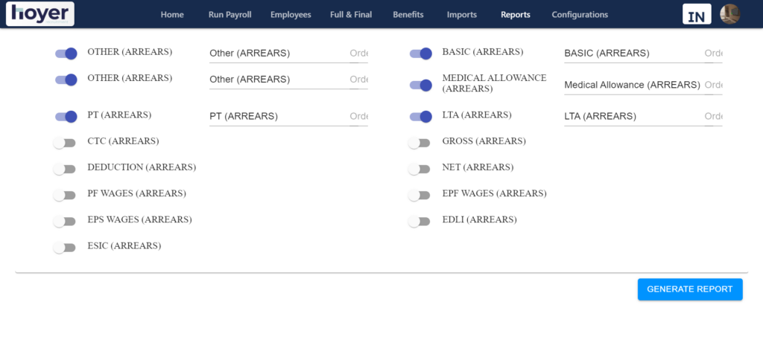Open the Reports menu
Screen dimensions: 763x357
[x=516, y=15]
